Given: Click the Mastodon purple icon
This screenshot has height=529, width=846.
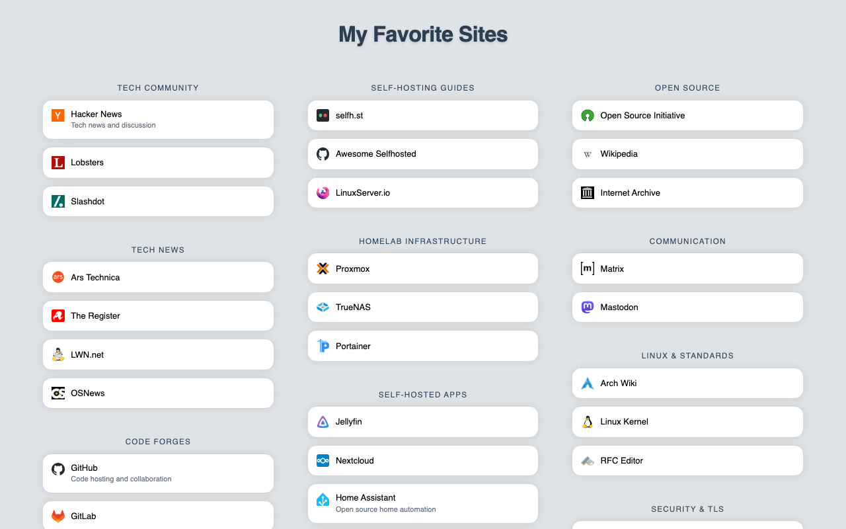Looking at the screenshot, I should [588, 307].
